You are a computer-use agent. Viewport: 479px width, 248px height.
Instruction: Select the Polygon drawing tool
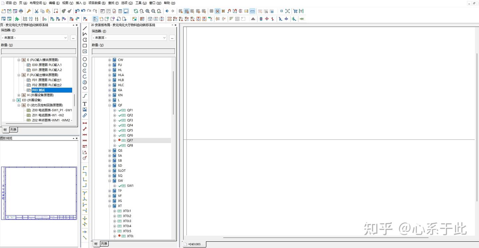tap(85, 40)
